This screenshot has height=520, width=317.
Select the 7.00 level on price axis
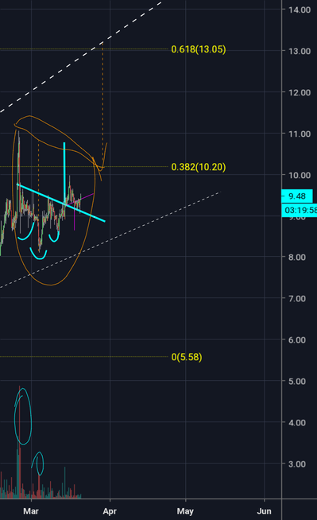297,298
